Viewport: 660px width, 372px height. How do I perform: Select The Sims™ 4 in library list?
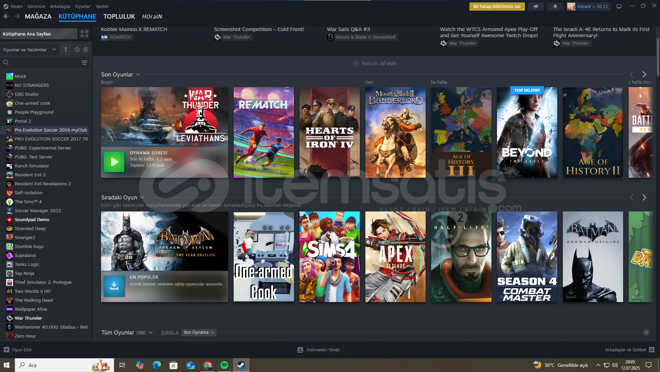pyautogui.click(x=28, y=201)
